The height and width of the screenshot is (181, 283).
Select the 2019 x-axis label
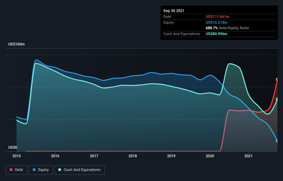tap(171, 156)
